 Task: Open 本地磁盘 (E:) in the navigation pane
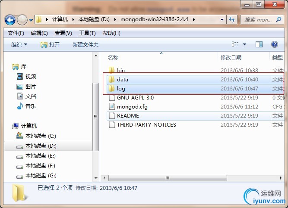tap(36, 156)
